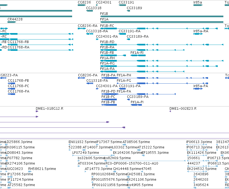229x189 pixels.
Task: Click the IP06613.3prime EST label
Action: click(x=199, y=142)
